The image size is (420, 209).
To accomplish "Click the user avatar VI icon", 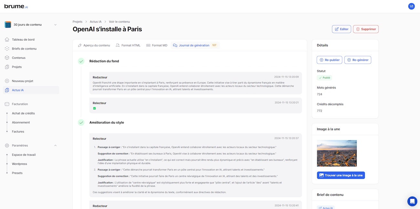I will pos(411,6).
